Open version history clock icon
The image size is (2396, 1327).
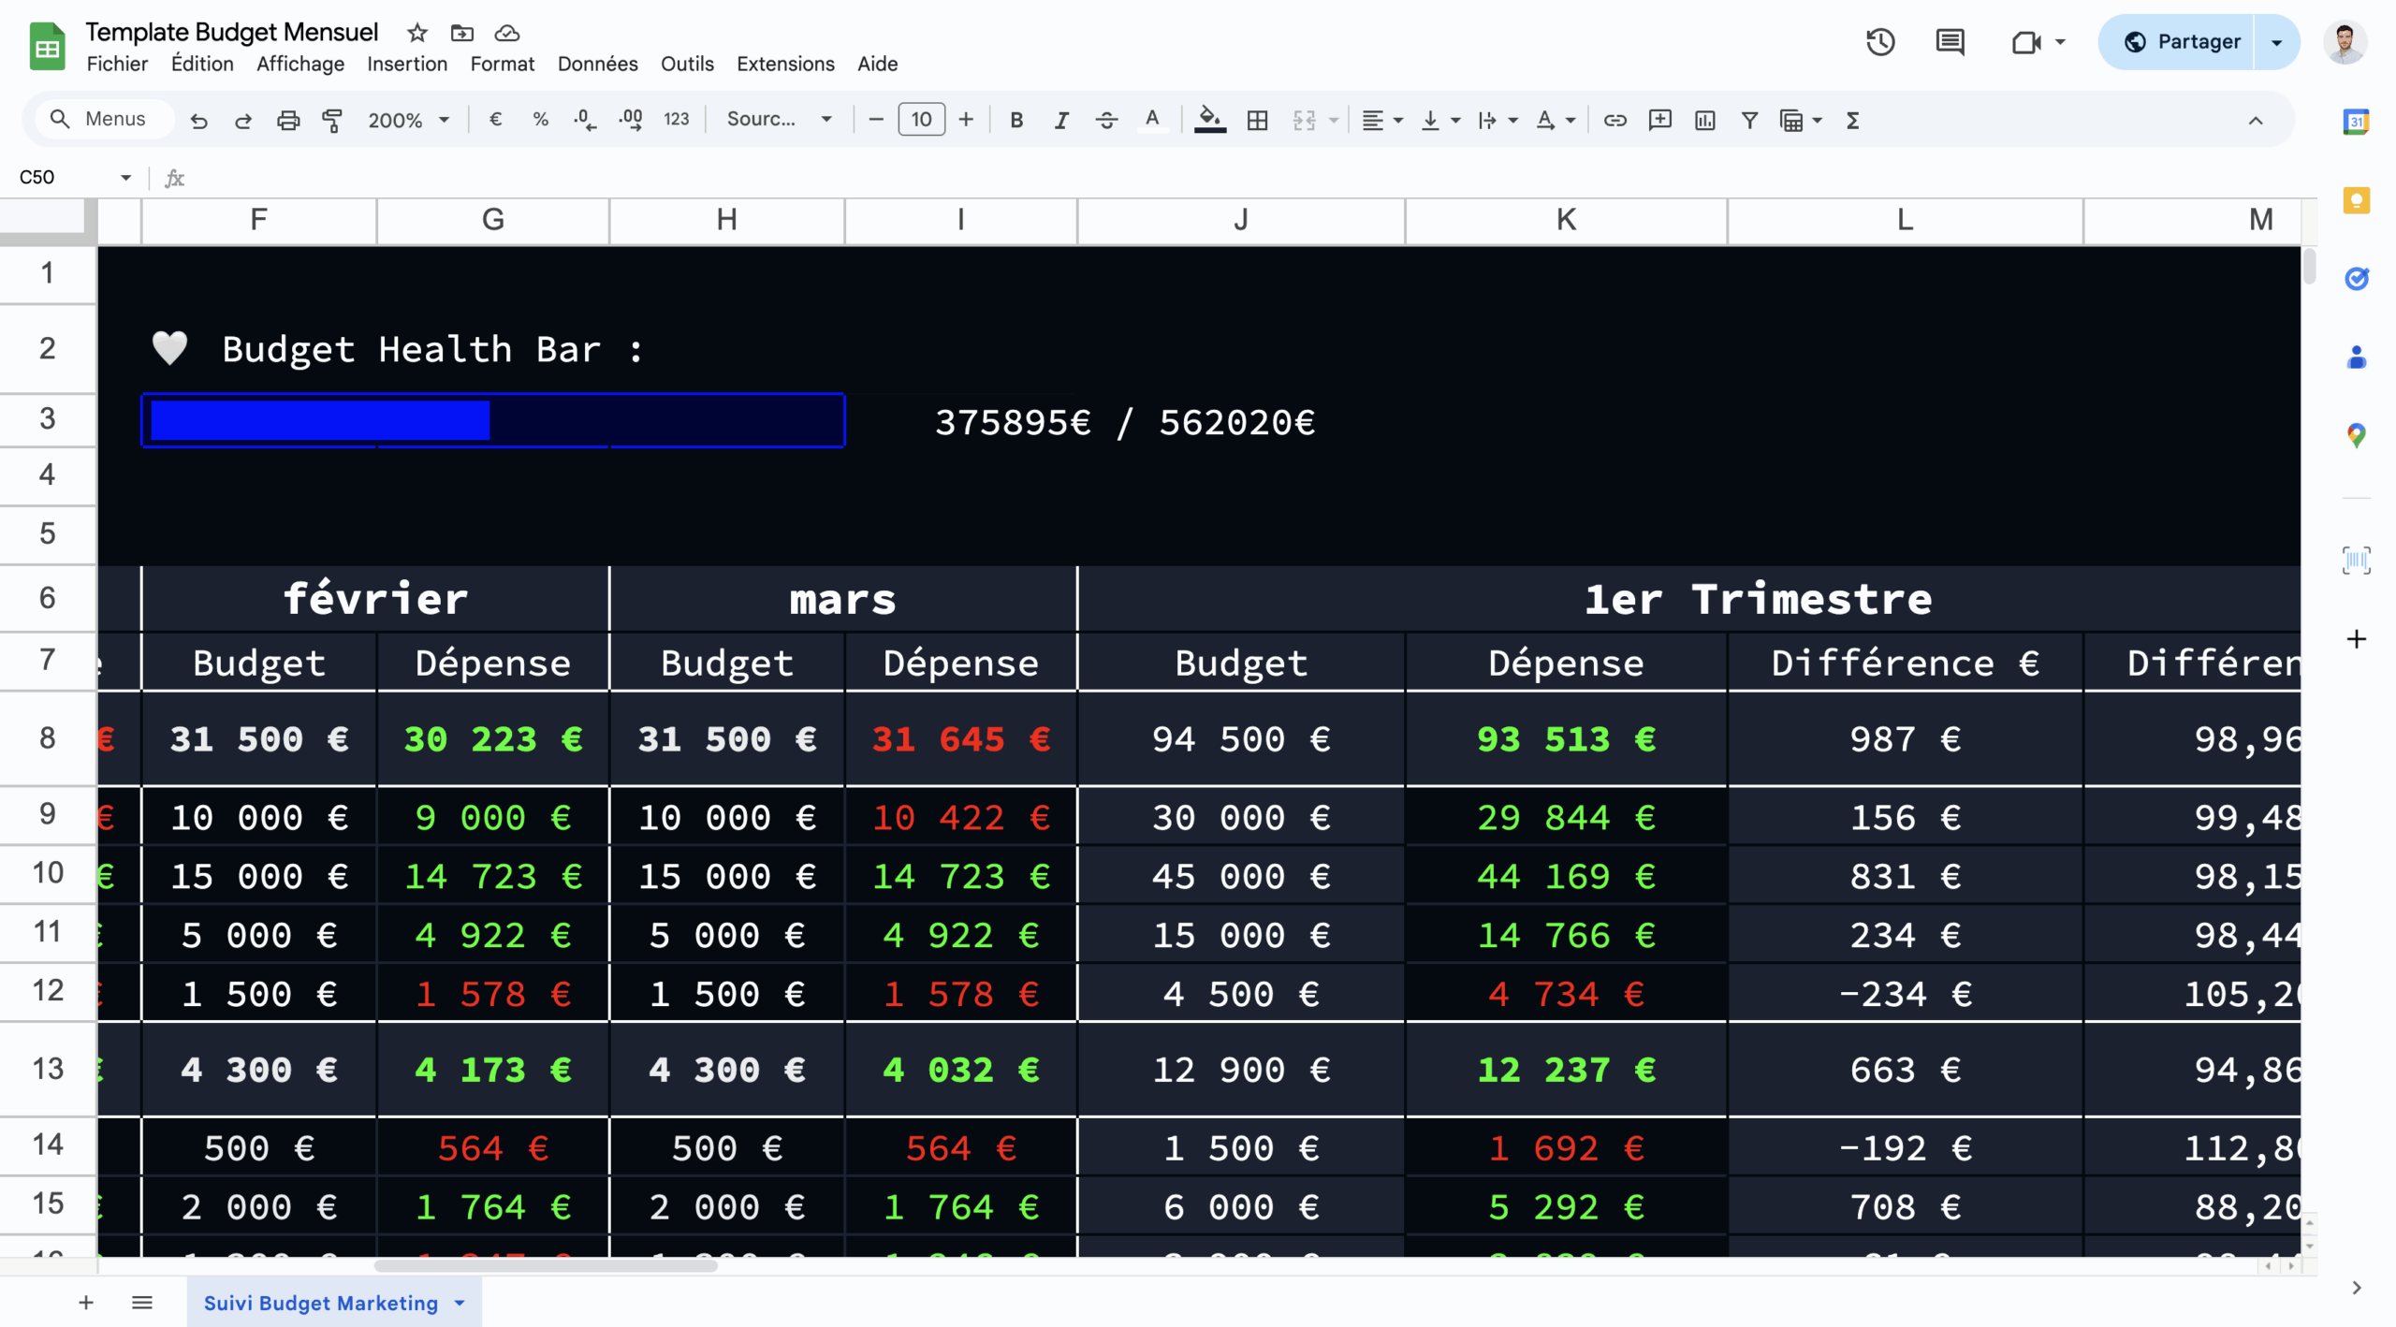click(x=1879, y=42)
